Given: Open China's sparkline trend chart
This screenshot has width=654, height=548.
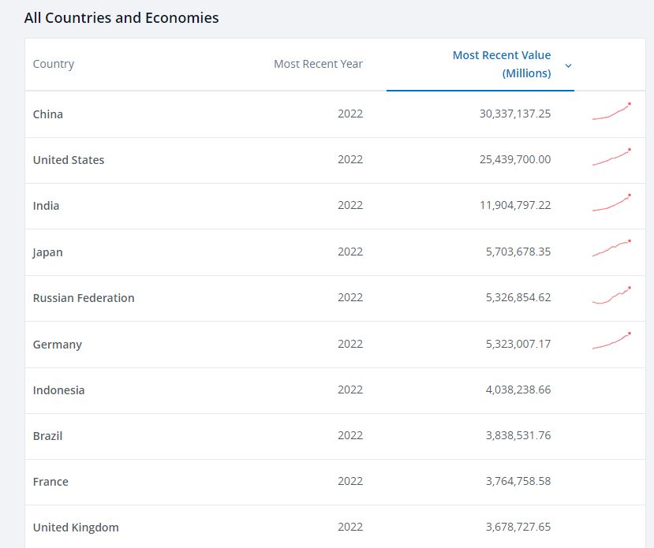Looking at the screenshot, I should (x=611, y=112).
